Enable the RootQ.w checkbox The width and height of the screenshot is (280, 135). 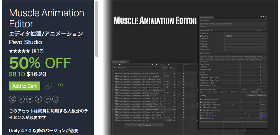click(x=201, y=49)
